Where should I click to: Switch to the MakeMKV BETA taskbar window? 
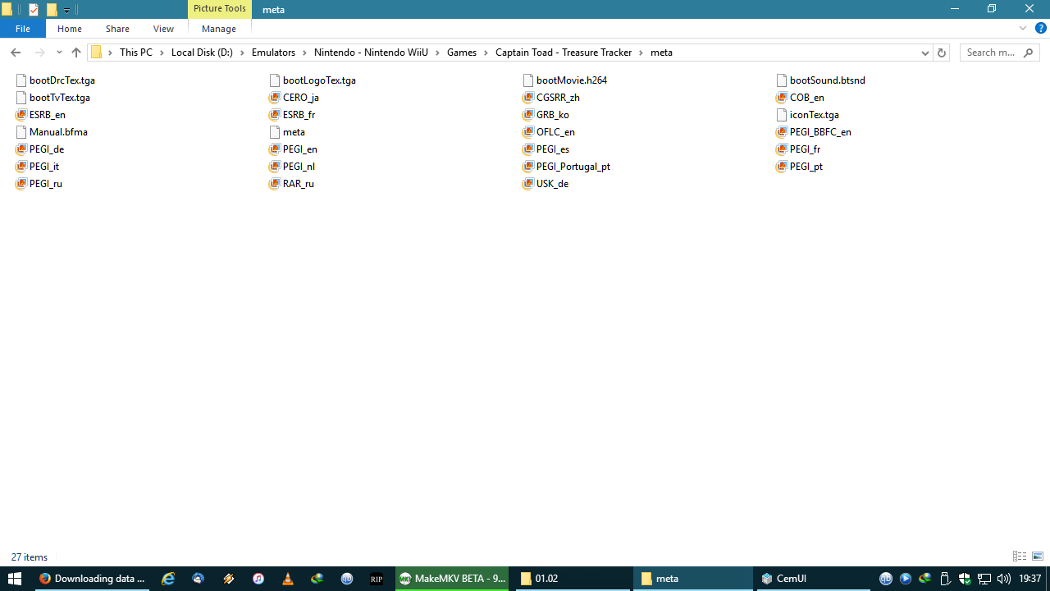[452, 579]
